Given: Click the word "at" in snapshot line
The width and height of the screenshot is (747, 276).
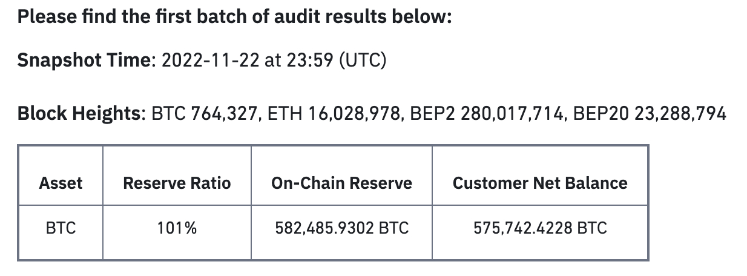Looking at the screenshot, I should coord(272,61).
